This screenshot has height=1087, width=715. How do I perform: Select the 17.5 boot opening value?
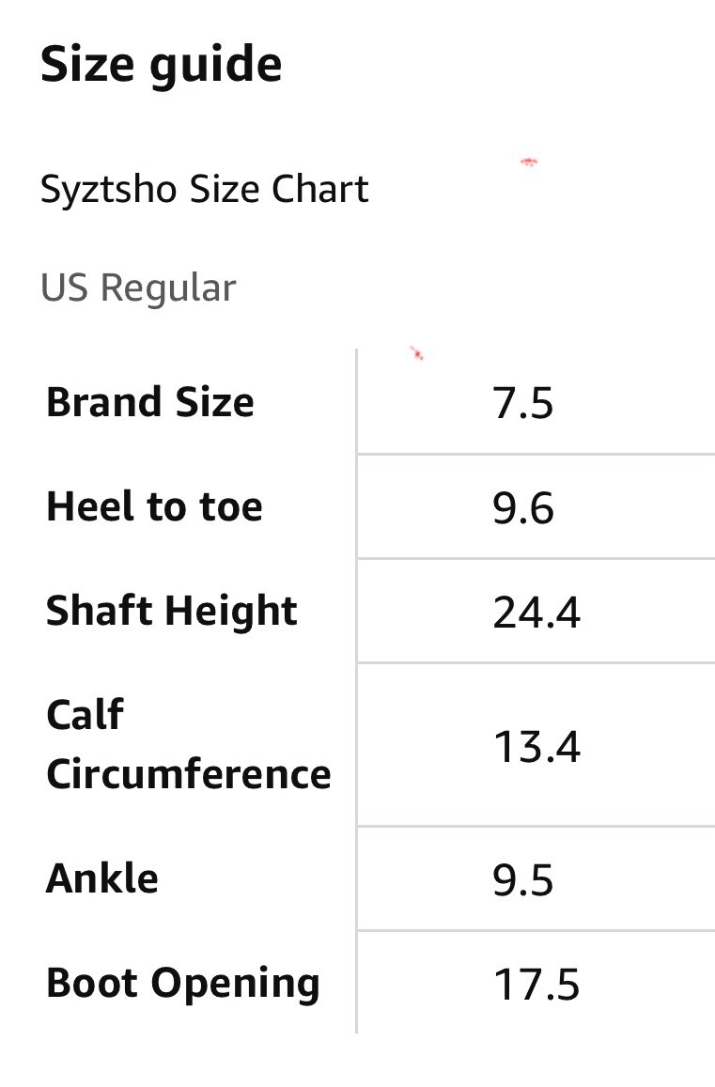pos(536,985)
